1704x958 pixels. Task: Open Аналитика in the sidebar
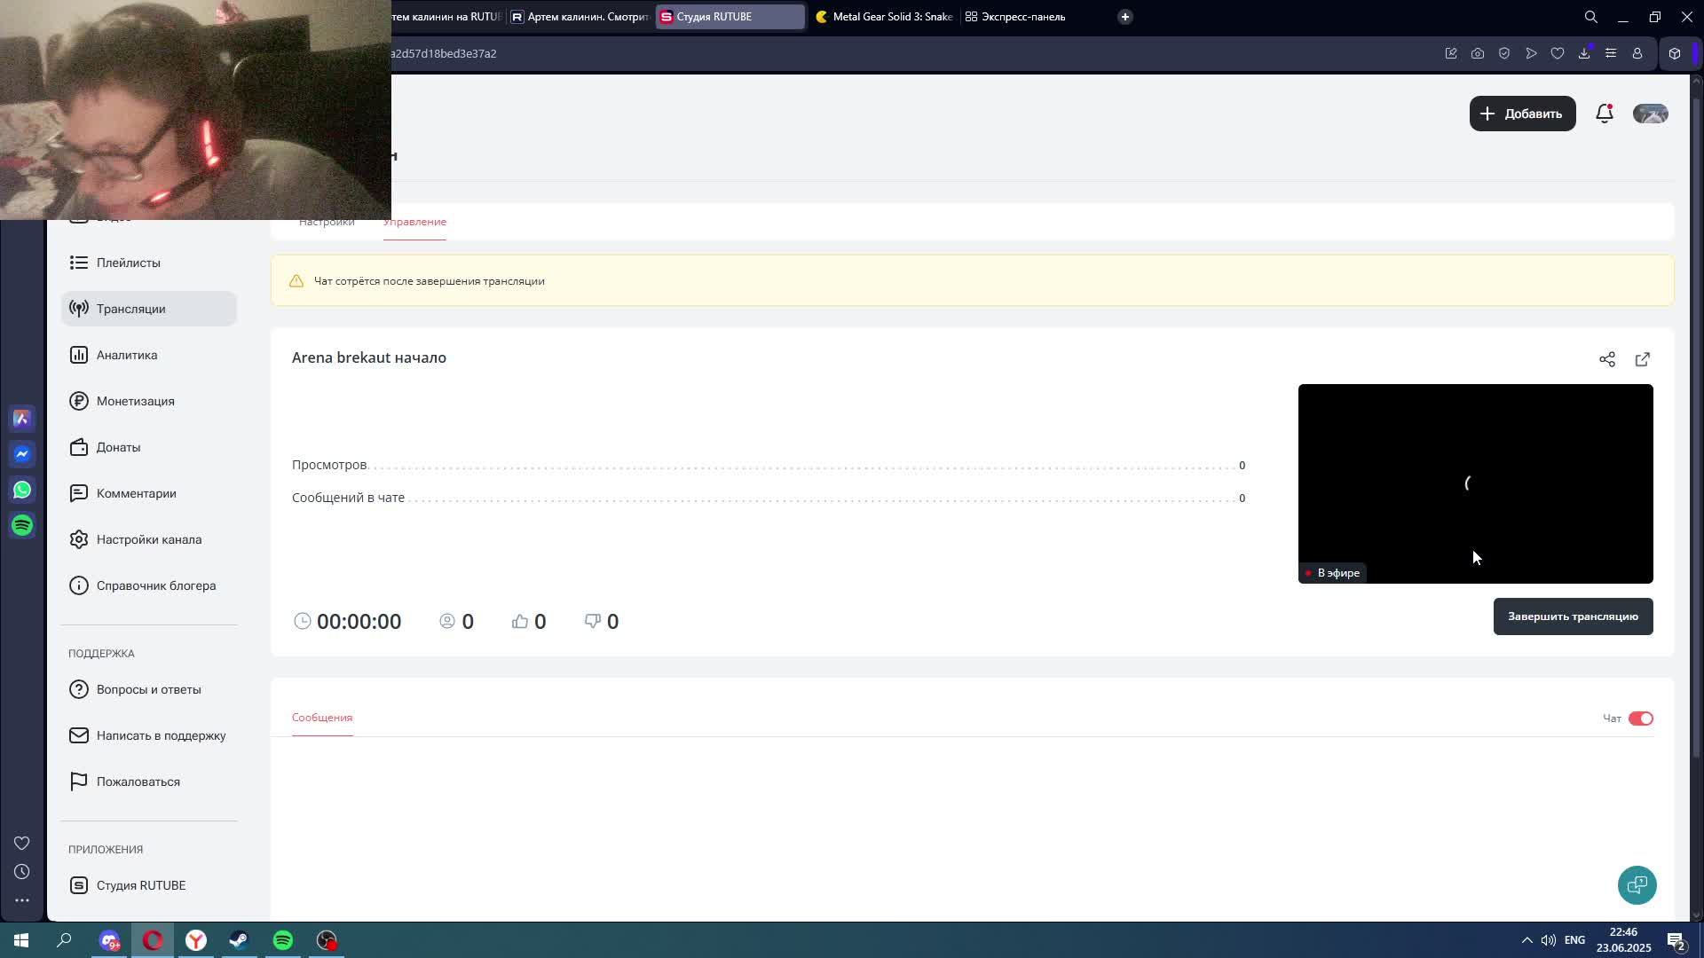click(127, 355)
